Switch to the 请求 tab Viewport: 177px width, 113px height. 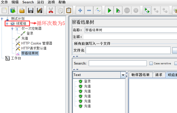coord(159,75)
